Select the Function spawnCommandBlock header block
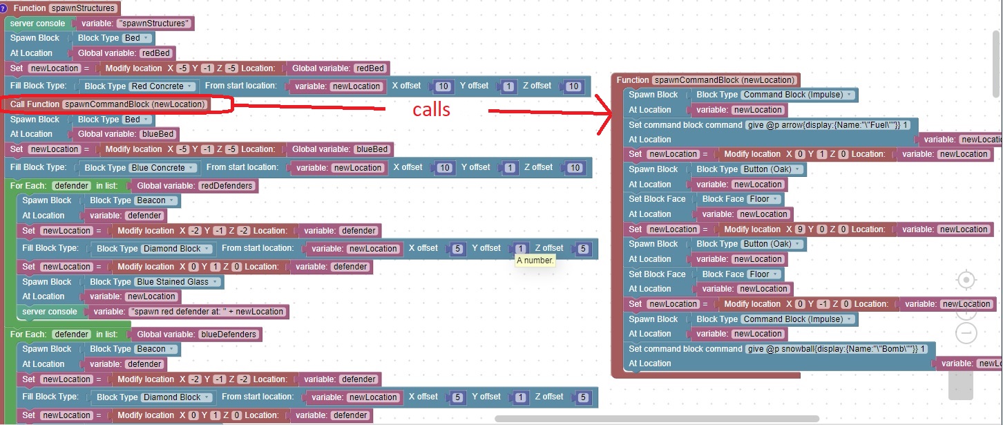Image resolution: width=1003 pixels, height=425 pixels. click(x=632, y=80)
